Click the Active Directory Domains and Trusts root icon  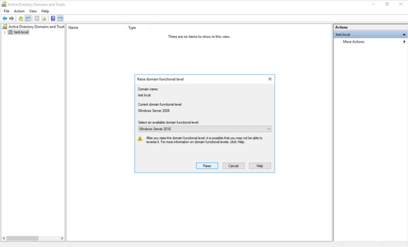5,27
